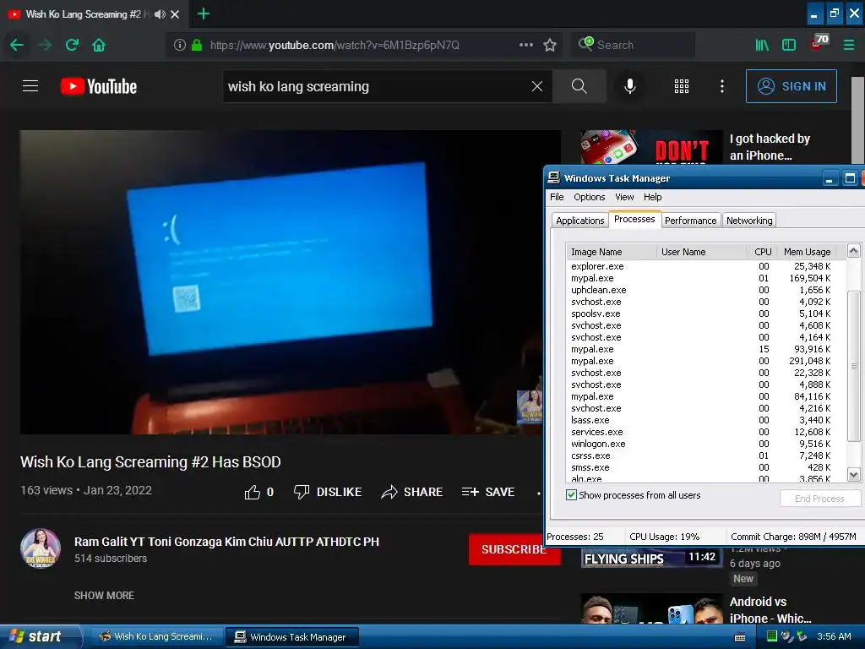865x649 pixels.
Task: Open Task Manager File menu
Action: tap(557, 197)
